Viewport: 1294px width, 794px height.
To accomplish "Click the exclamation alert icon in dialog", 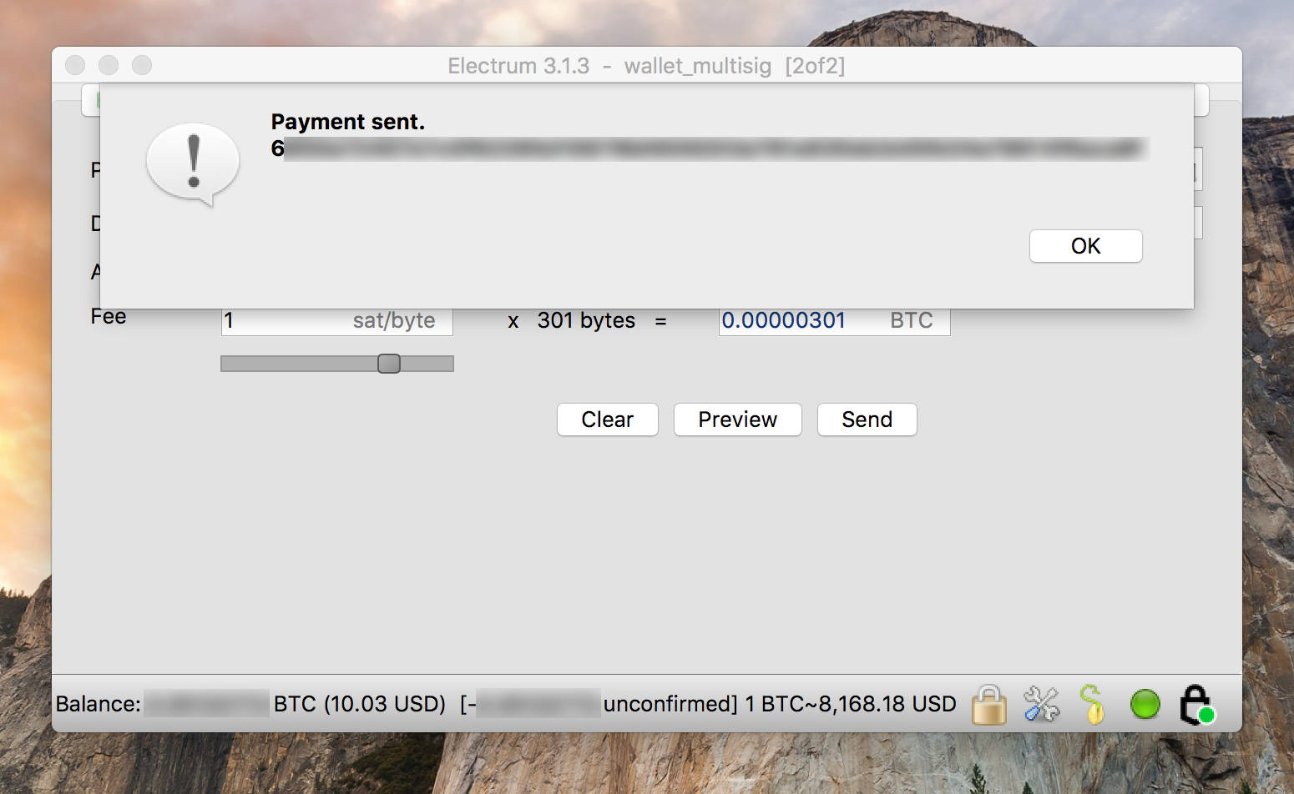I will point(193,164).
